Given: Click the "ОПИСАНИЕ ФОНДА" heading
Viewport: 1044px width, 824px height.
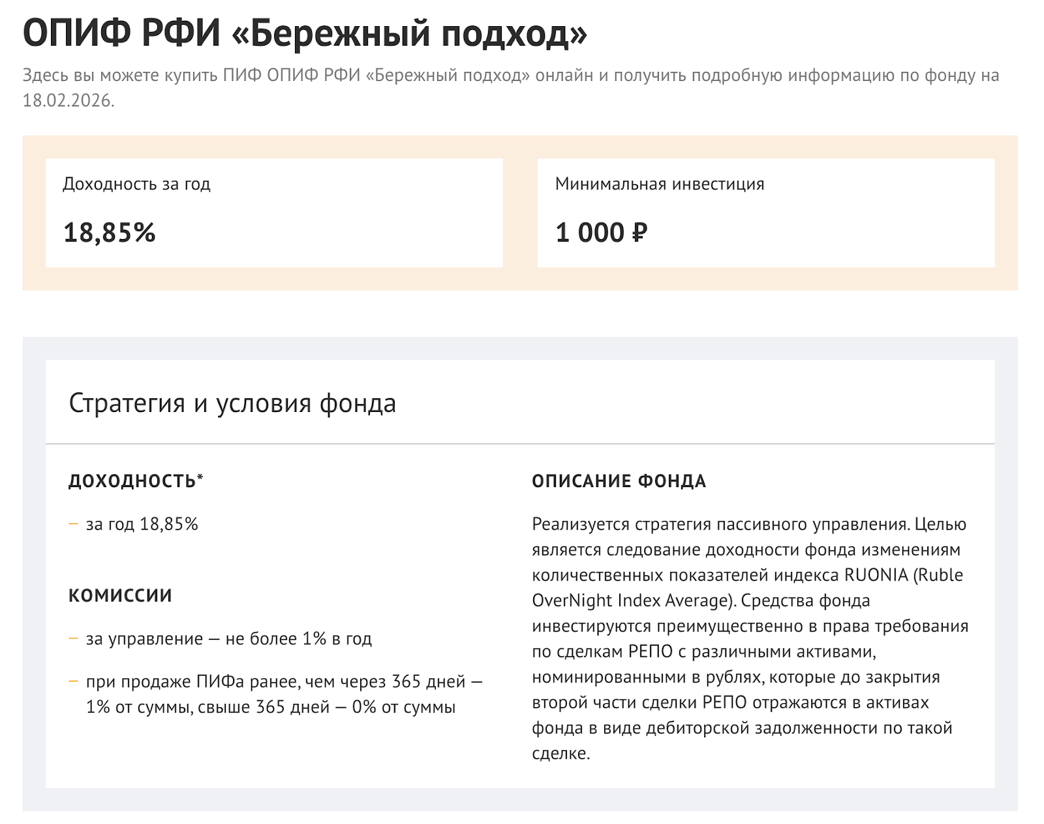Looking at the screenshot, I should pos(619,481).
